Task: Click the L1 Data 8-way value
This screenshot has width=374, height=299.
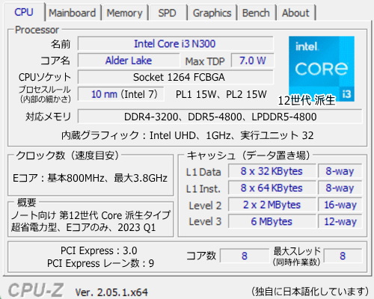Action: pos(340,171)
